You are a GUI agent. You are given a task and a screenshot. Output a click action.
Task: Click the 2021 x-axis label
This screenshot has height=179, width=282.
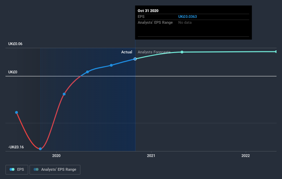click(151, 156)
